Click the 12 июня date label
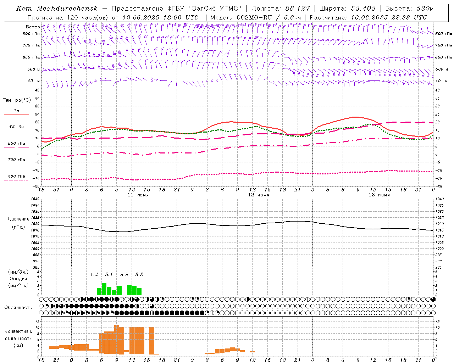This screenshot has width=454, height=363. tap(259, 195)
